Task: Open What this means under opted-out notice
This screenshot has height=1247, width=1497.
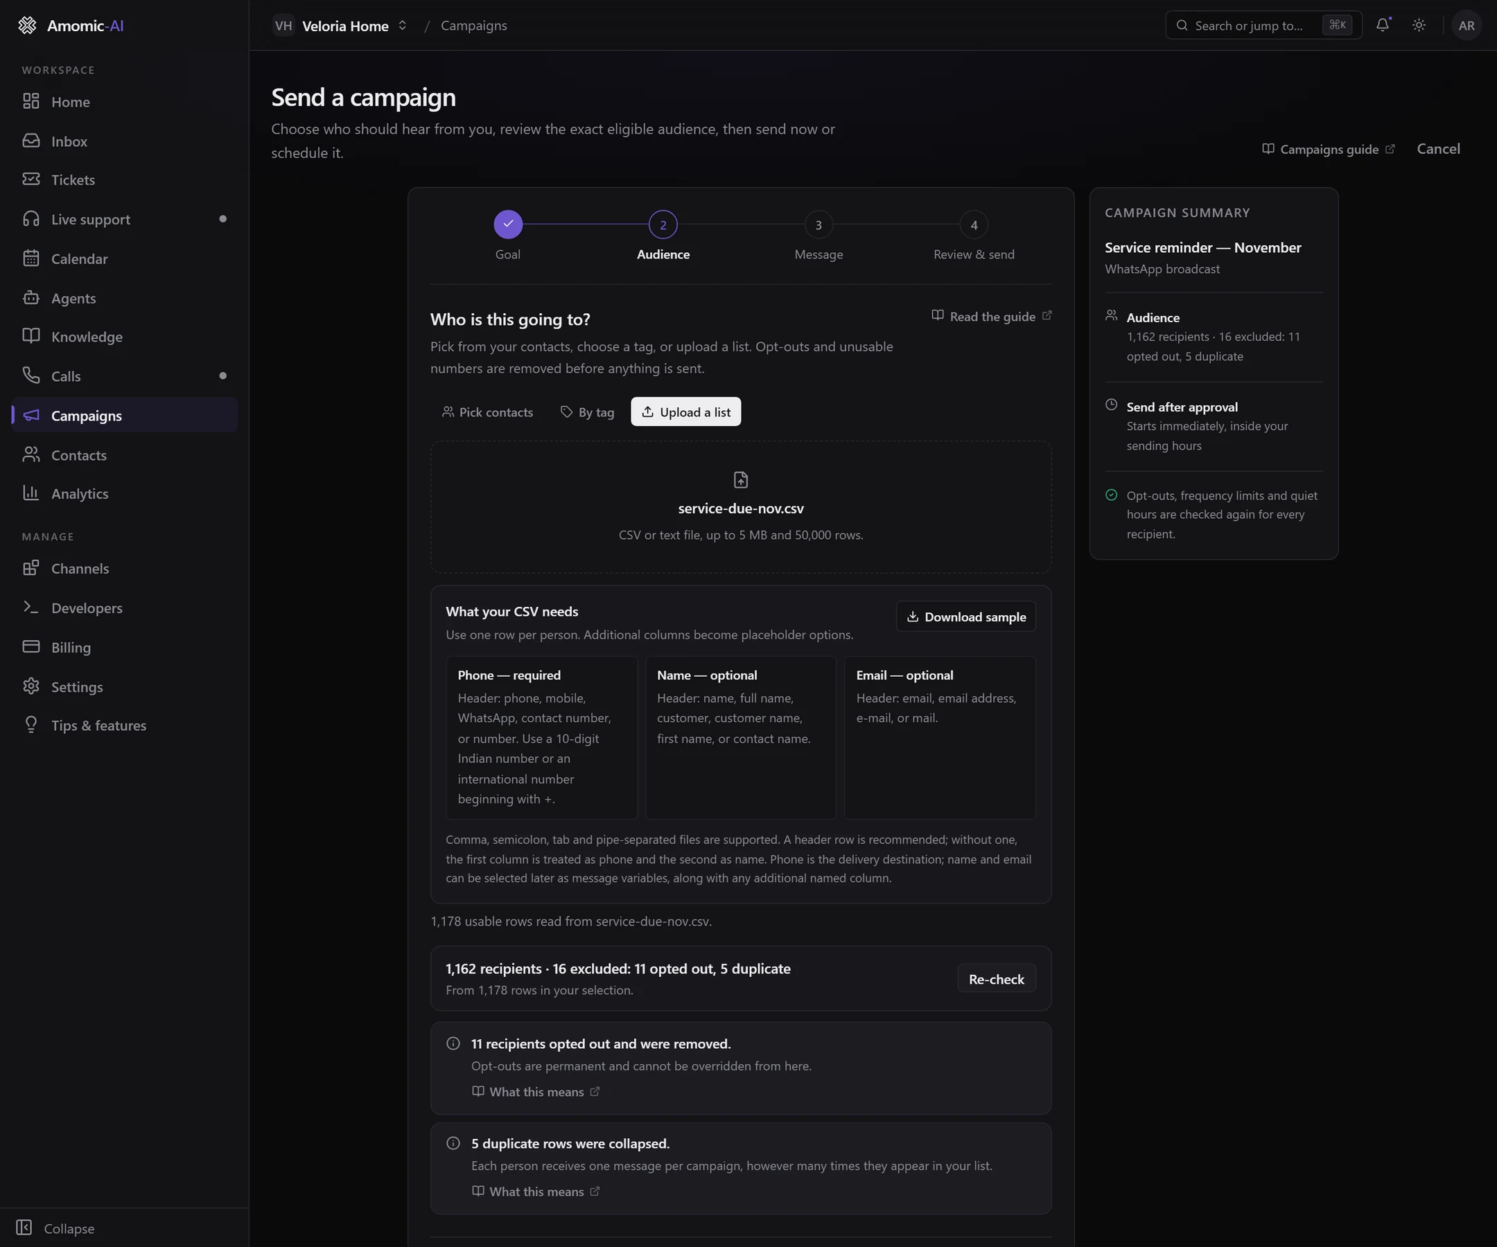Action: coord(536,1092)
